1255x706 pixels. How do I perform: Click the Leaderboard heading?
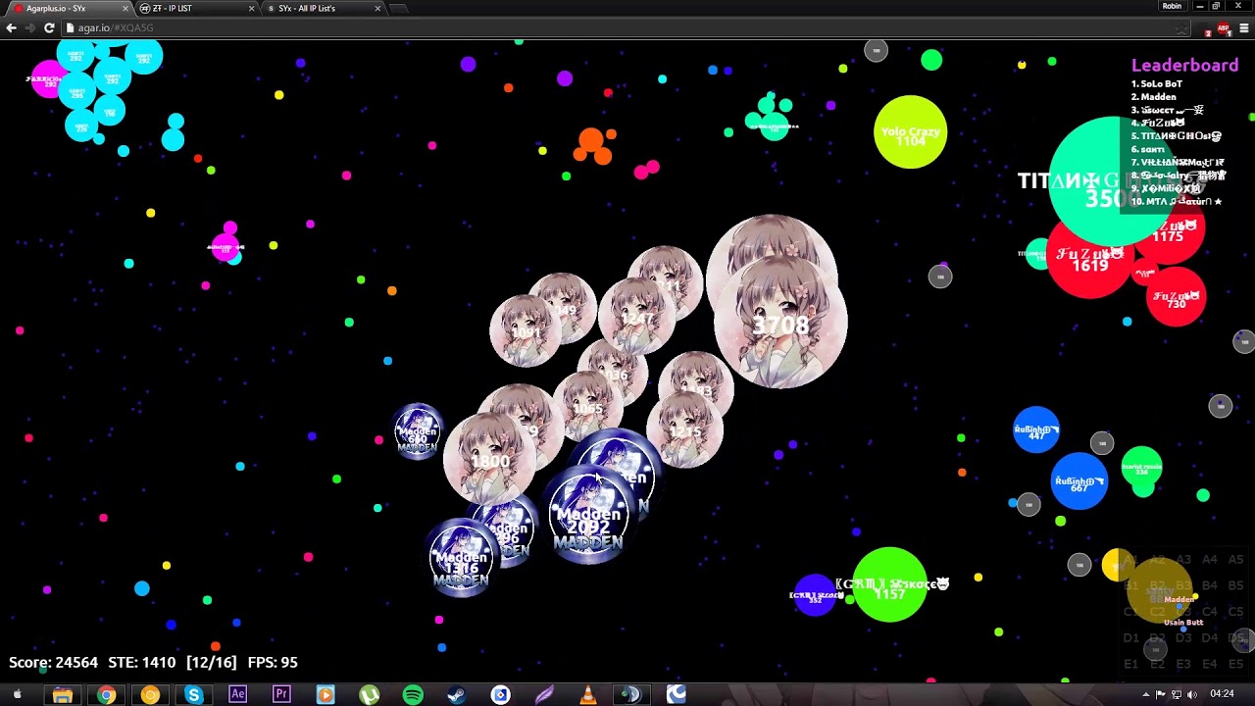coord(1184,65)
